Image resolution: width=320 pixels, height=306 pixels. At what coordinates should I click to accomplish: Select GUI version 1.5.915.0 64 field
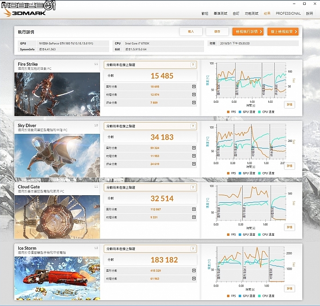coord(164,49)
